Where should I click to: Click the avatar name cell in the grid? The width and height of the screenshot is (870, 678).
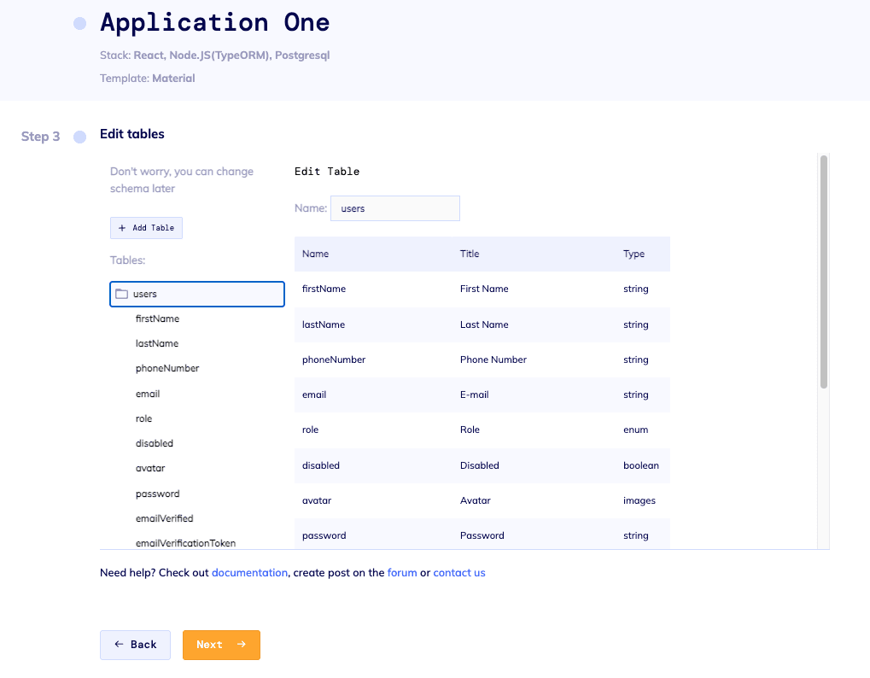click(x=317, y=500)
